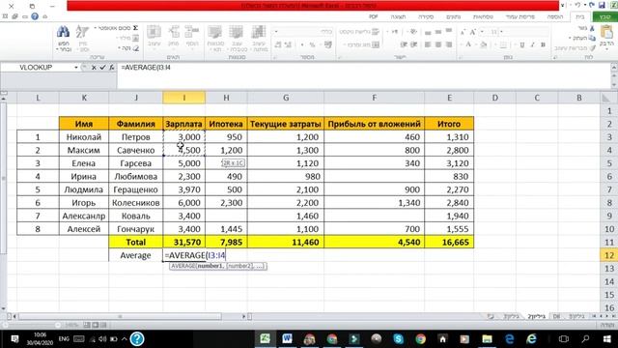Click Decrease Decimal icon
Screen dimensions: 618x348
coord(278,45)
